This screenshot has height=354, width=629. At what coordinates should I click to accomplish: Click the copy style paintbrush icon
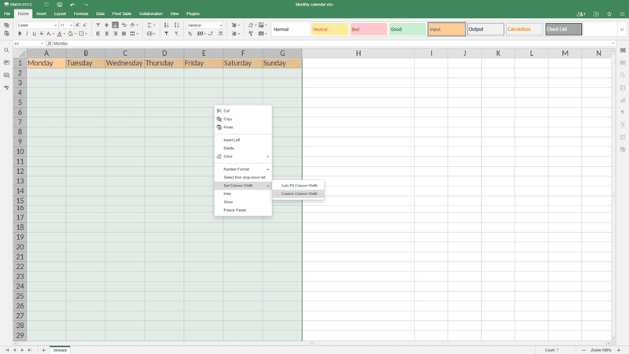(x=251, y=34)
